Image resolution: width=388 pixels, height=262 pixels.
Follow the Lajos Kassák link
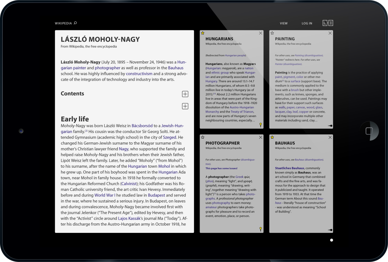point(129,218)
